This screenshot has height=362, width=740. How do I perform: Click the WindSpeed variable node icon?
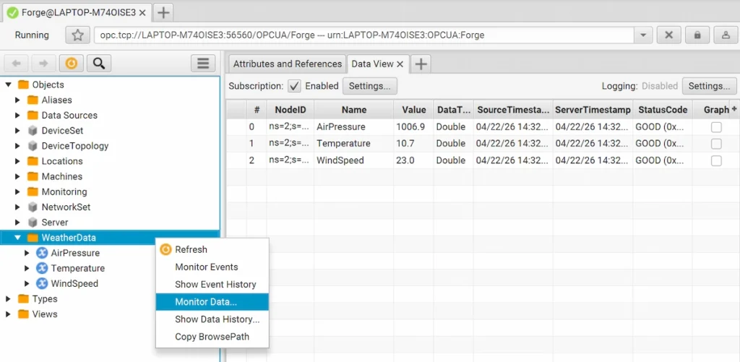point(42,284)
